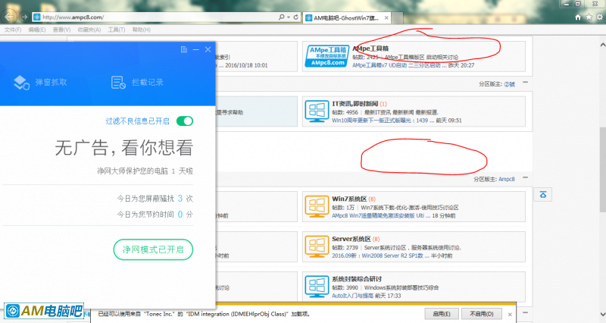Open browser Tools gear icon
The image size is (606, 323).
(x=599, y=17)
